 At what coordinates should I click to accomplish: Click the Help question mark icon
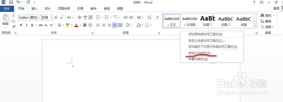tap(254, 2)
